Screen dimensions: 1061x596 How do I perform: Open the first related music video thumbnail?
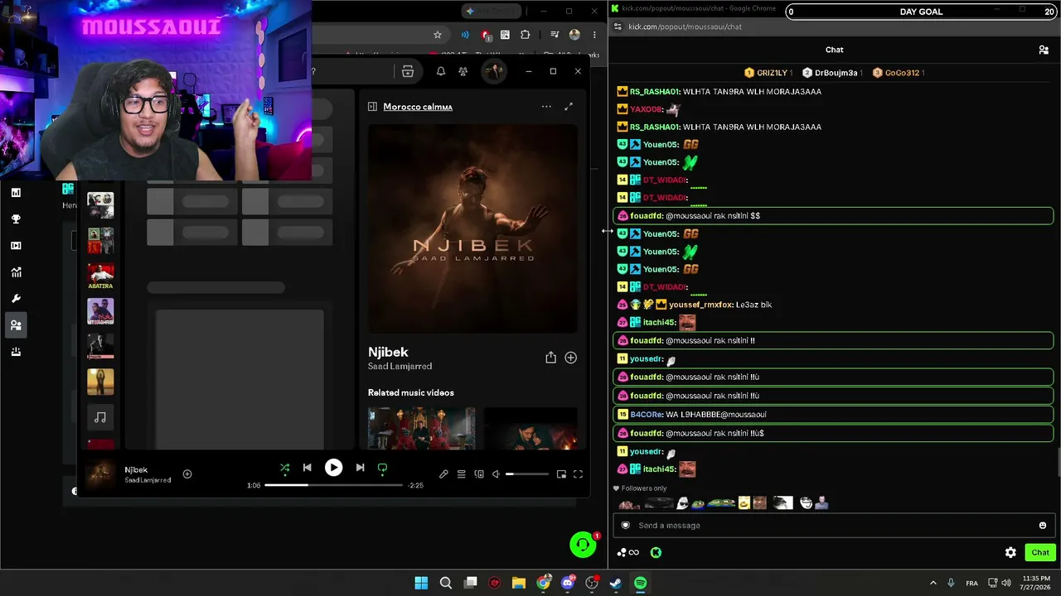[x=422, y=428]
